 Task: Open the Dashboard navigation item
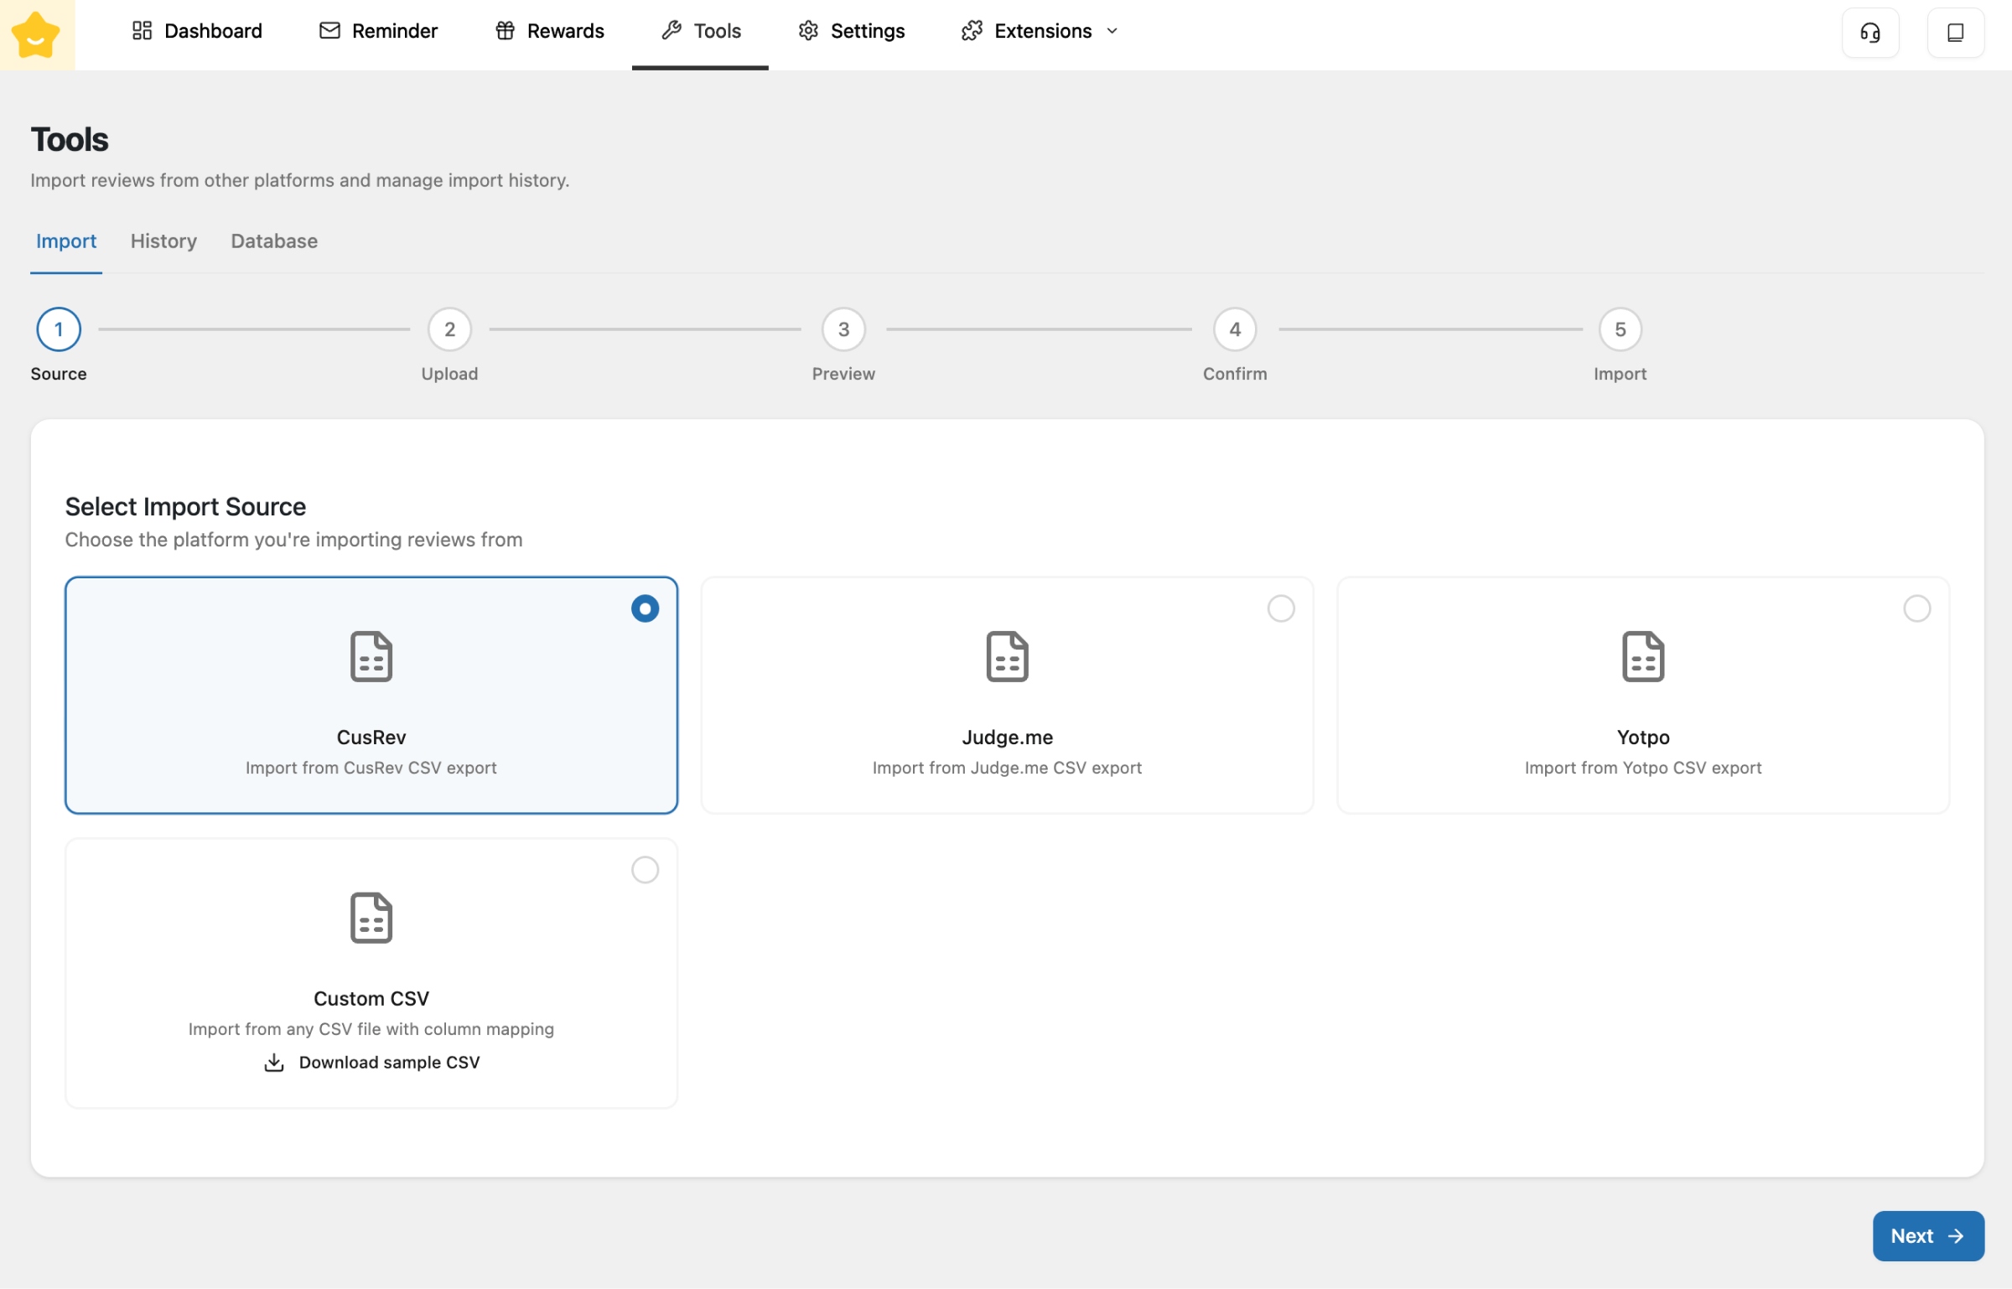pyautogui.click(x=197, y=31)
